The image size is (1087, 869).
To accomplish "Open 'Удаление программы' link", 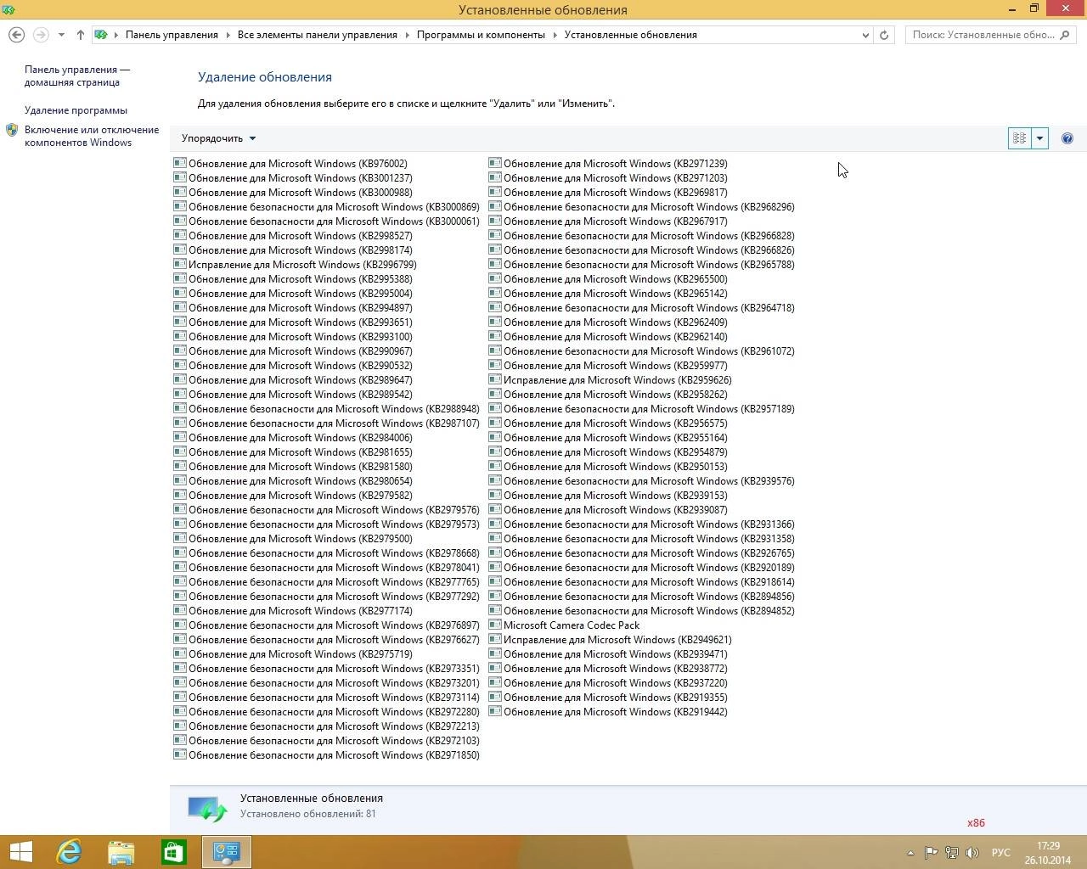I will 76,110.
